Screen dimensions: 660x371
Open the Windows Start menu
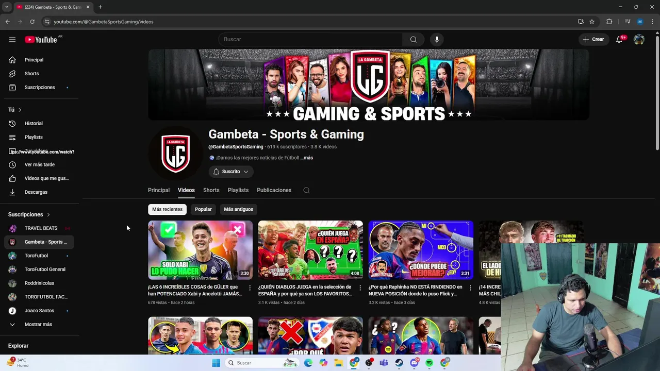(x=216, y=363)
